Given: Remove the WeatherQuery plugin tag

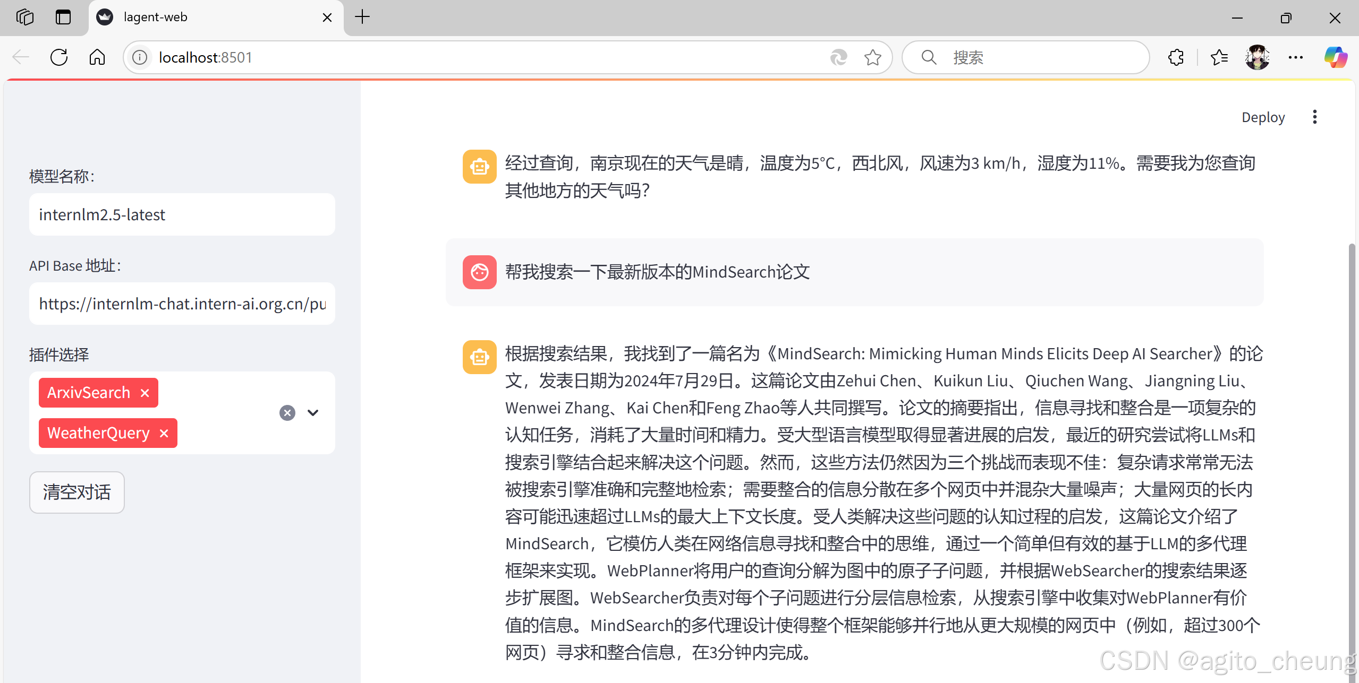Looking at the screenshot, I should pos(164,434).
